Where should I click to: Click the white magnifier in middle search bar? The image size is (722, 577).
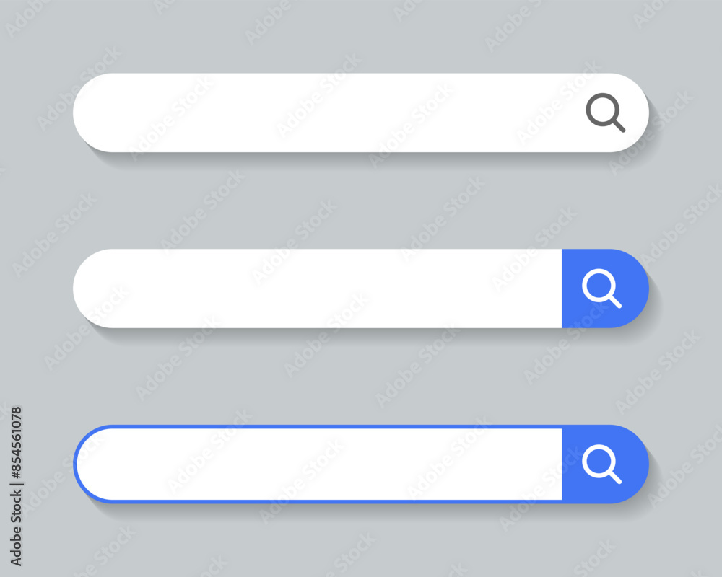(x=602, y=288)
